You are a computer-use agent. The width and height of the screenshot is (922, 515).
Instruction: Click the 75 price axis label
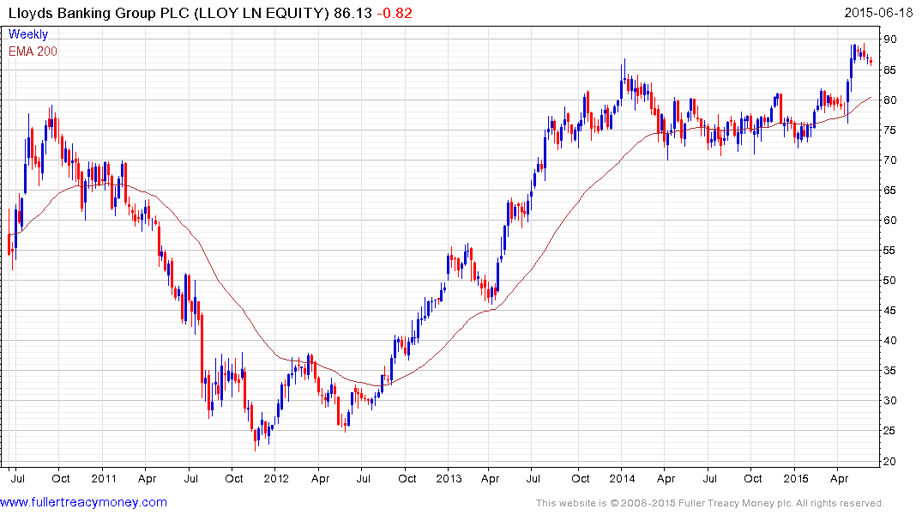point(889,130)
